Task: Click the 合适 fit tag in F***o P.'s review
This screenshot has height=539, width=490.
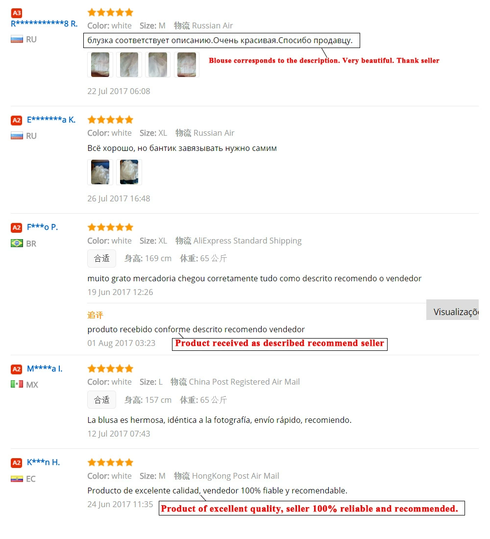Action: pos(102,259)
